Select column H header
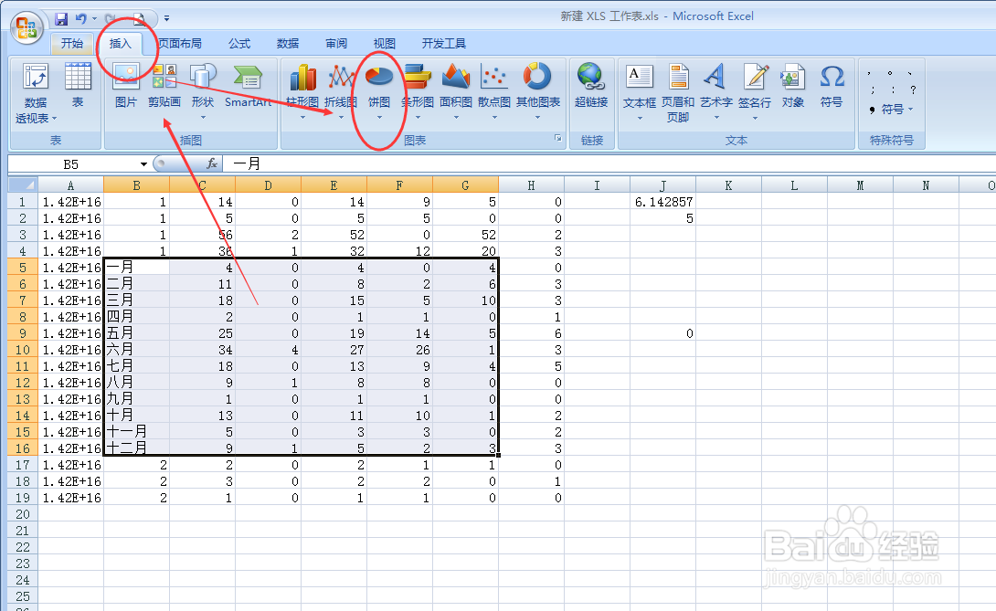Screen dimensions: 996x611 [531, 184]
